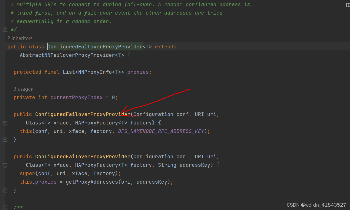
Task: Select the proxies field declaration
Action: (138, 72)
